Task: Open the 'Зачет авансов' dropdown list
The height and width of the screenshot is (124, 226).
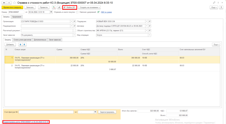Action: coord(74,35)
